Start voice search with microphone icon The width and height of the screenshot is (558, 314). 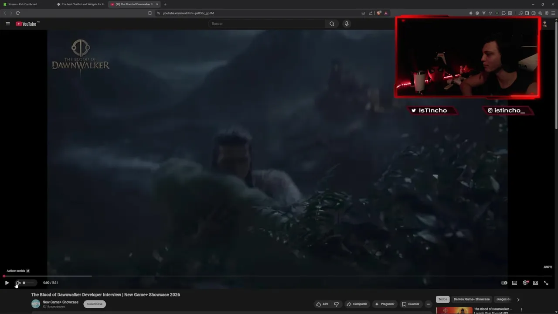point(347,24)
